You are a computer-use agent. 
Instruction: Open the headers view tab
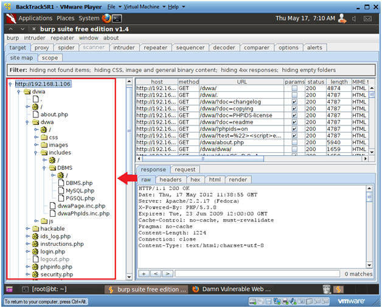pos(170,180)
